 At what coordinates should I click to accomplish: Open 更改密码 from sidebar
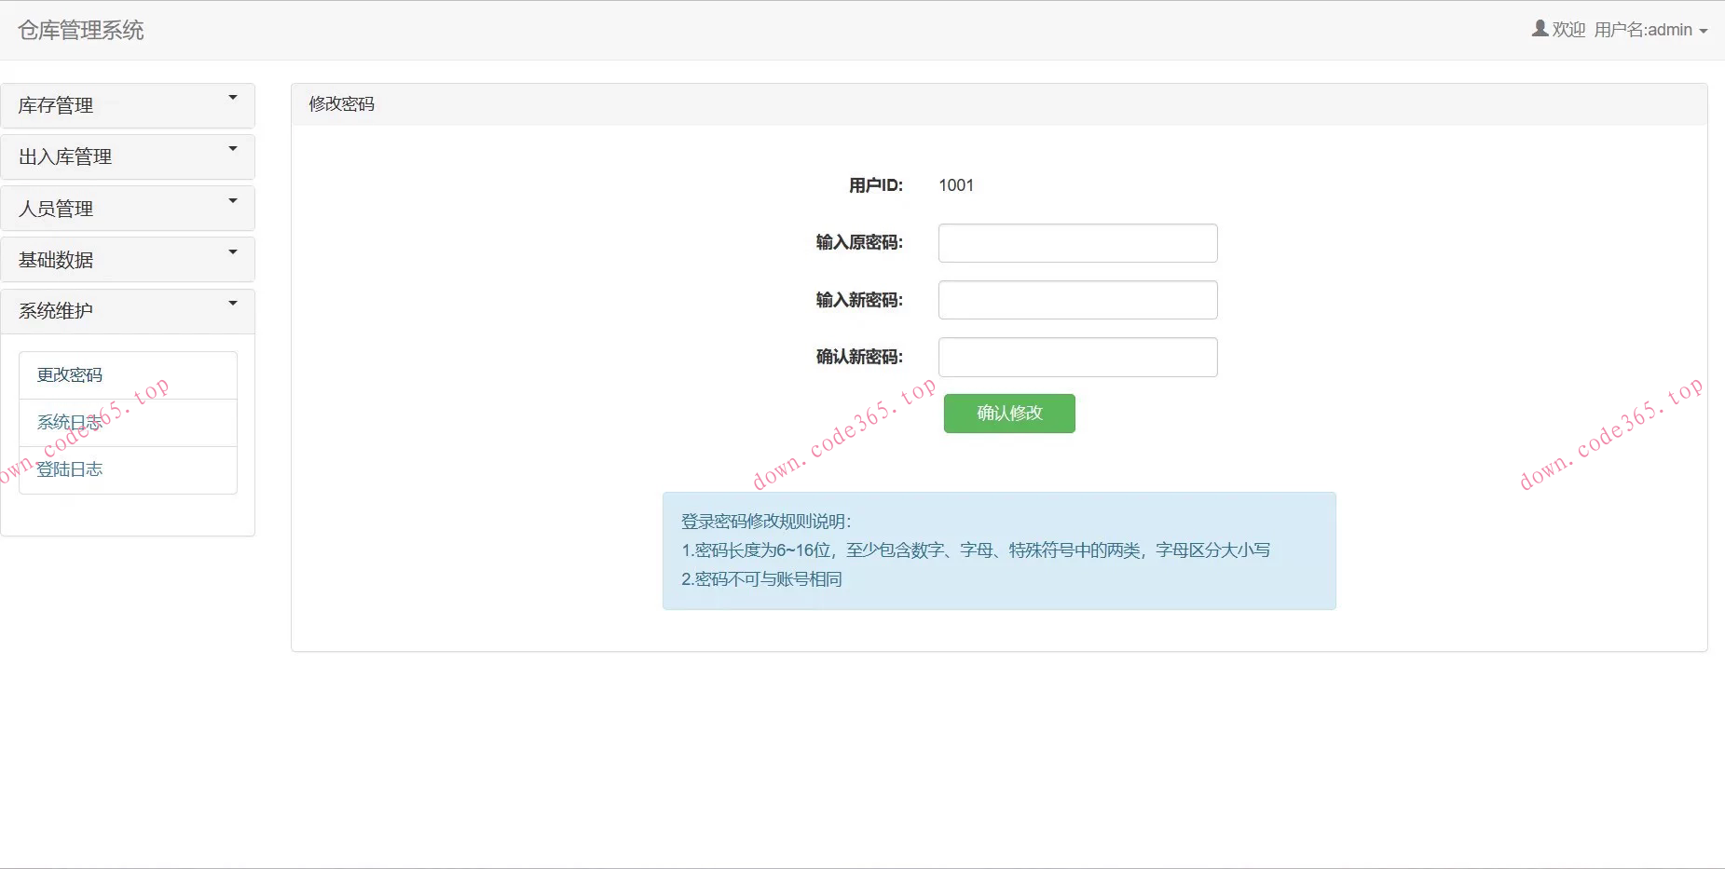(70, 374)
